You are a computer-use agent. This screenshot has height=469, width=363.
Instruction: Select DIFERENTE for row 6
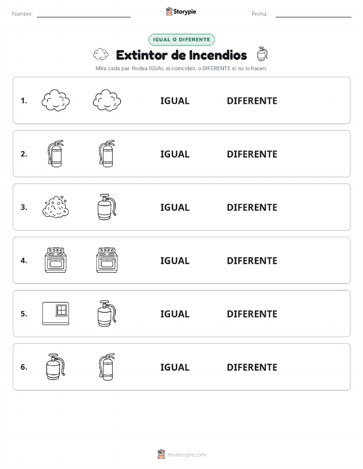(x=252, y=367)
